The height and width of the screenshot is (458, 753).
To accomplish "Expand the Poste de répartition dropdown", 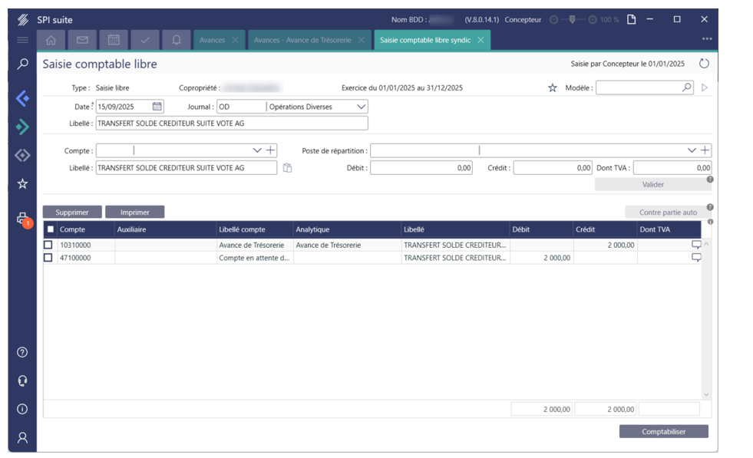I will (x=692, y=150).
